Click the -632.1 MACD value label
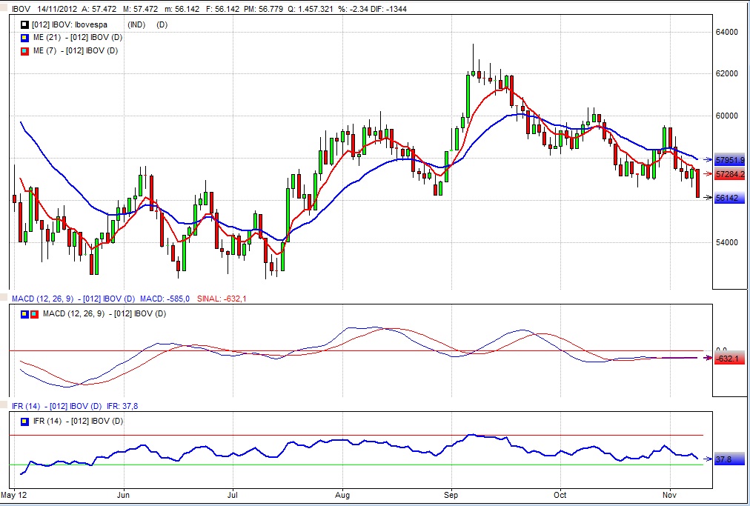Screen dimensions: 750x506 [730, 359]
